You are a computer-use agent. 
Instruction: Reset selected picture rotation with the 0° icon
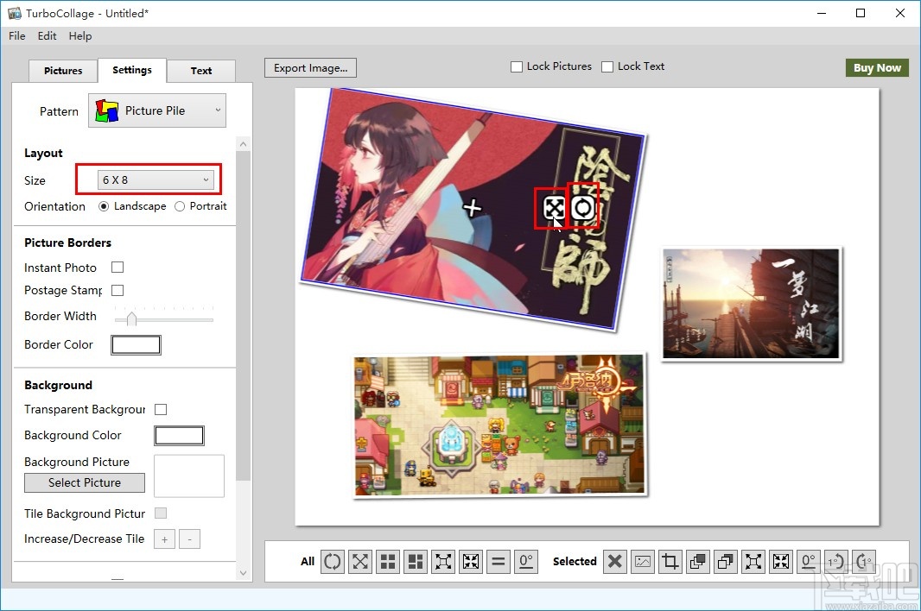(x=808, y=561)
